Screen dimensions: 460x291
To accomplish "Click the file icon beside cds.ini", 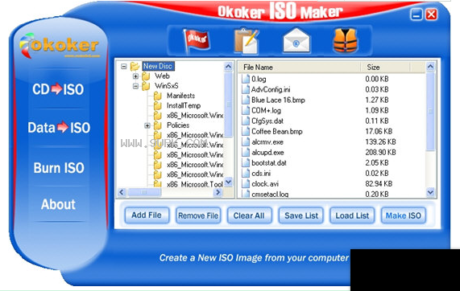I will coord(246,174).
